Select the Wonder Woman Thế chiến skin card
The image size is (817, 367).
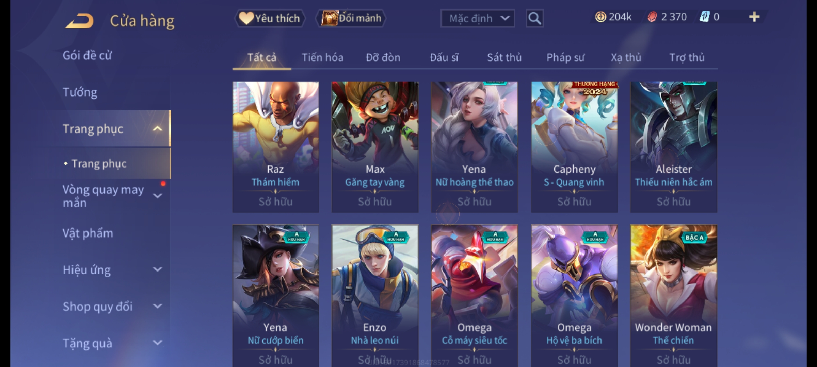tap(673, 296)
